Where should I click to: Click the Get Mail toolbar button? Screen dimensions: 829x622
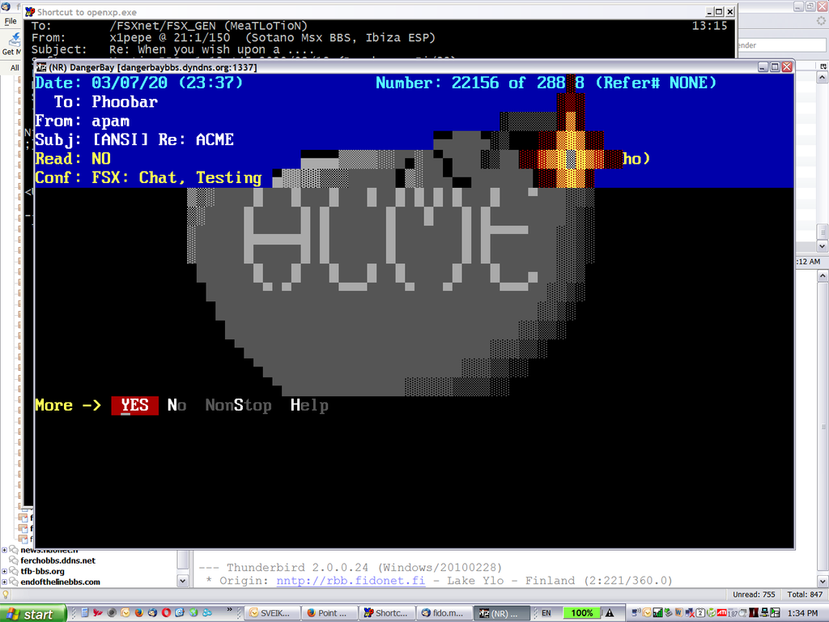[13, 44]
